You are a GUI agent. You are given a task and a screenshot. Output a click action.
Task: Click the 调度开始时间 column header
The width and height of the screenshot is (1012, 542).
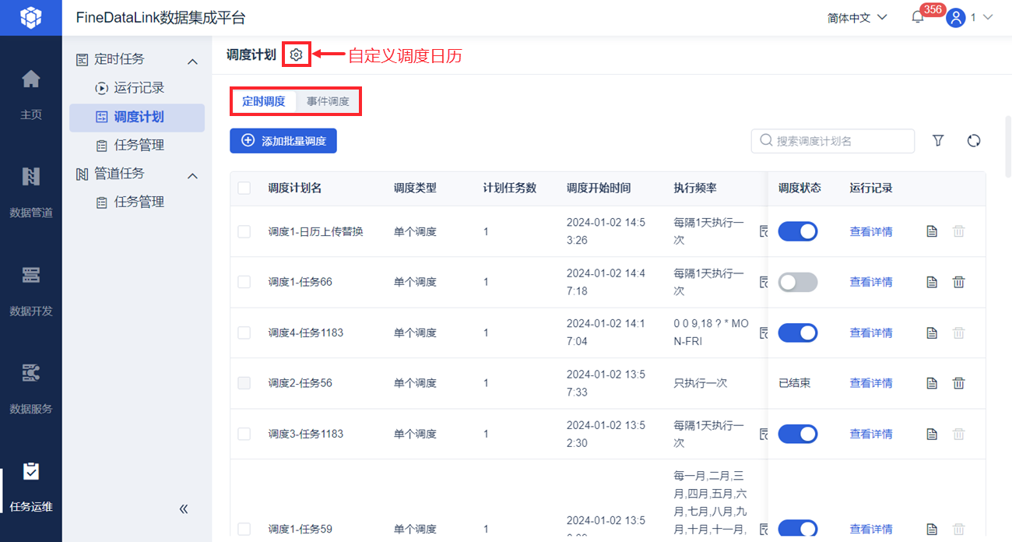coord(599,188)
